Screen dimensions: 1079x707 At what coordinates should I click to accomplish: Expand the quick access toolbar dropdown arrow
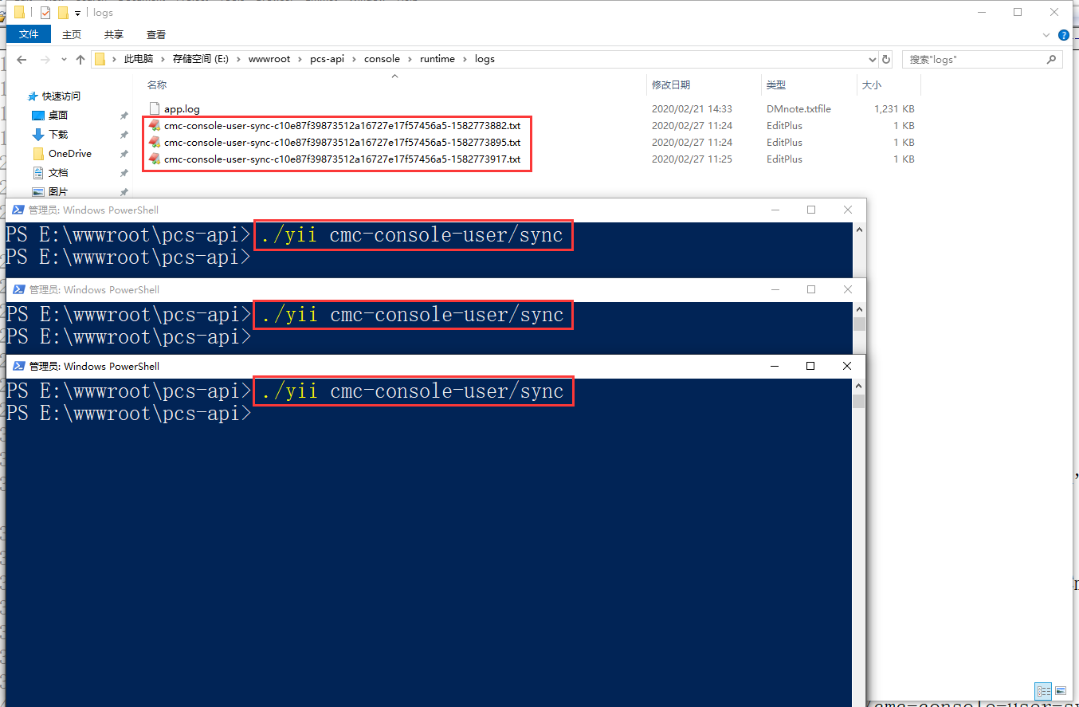[x=77, y=13]
